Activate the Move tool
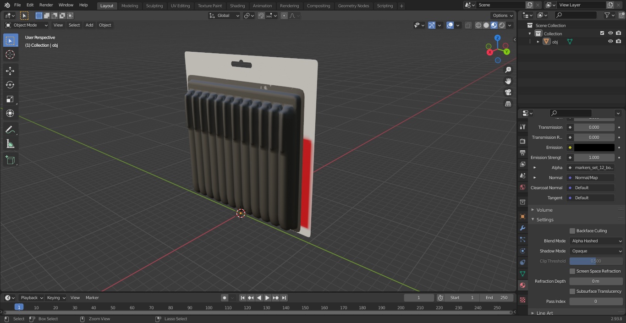626x323 pixels. click(10, 71)
